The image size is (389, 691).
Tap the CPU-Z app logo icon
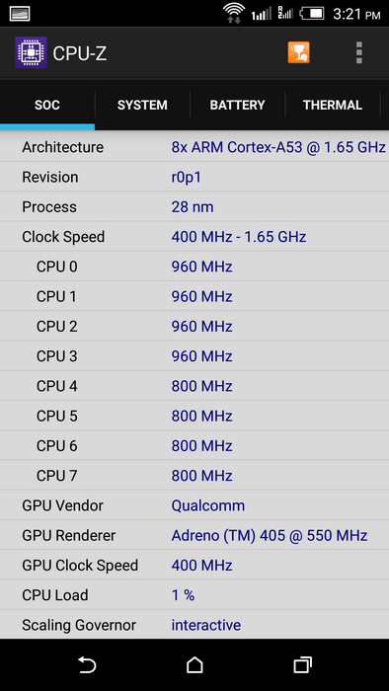pos(31,53)
